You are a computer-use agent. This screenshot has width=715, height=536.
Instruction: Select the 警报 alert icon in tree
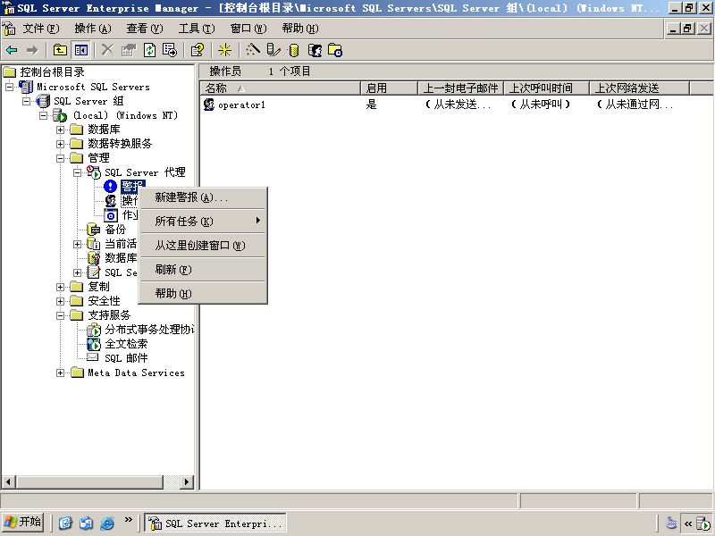(x=110, y=187)
